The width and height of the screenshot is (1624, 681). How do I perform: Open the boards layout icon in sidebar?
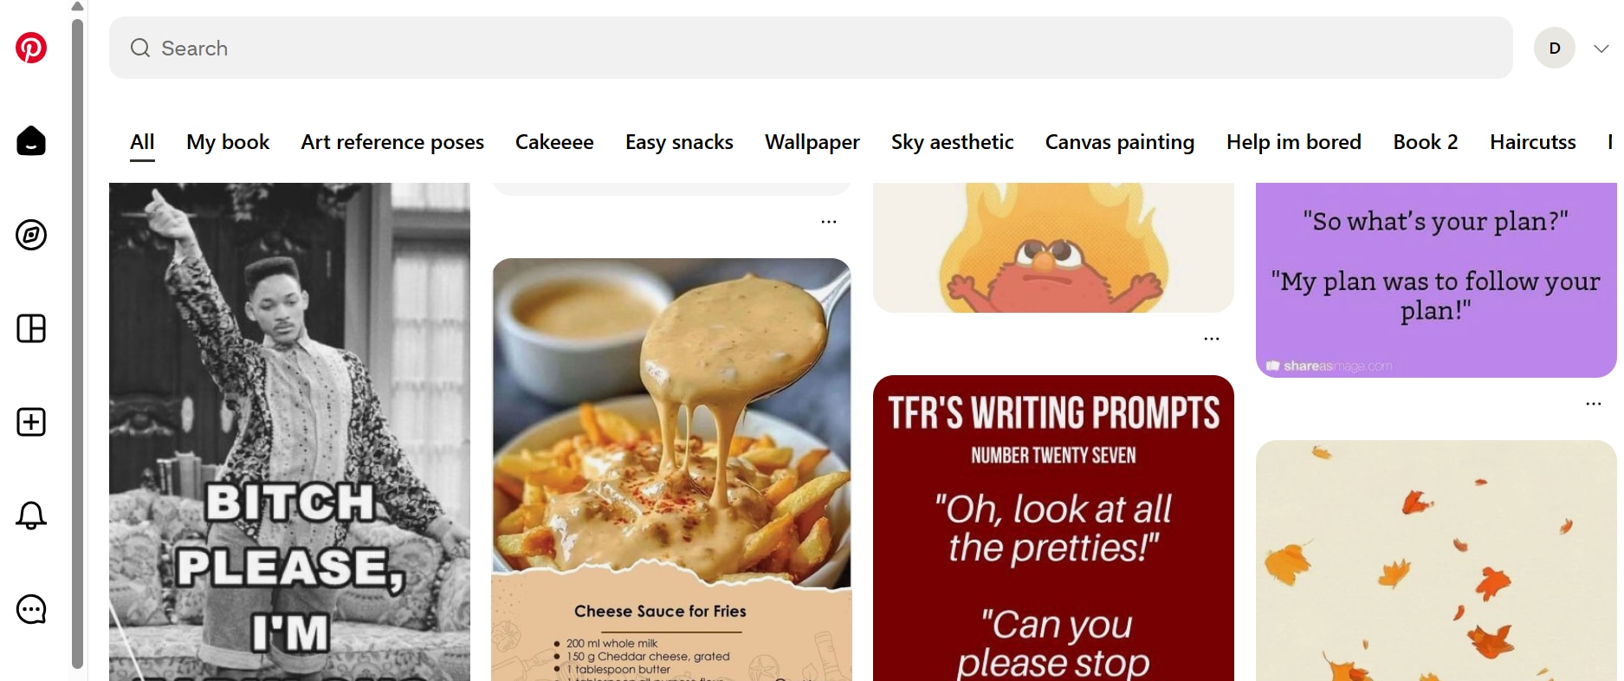point(31,328)
